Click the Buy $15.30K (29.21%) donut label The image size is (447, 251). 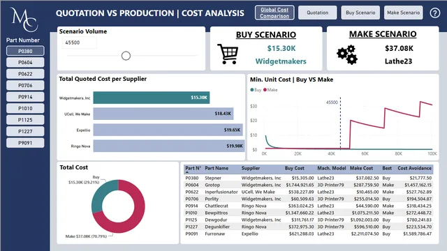(x=84, y=180)
